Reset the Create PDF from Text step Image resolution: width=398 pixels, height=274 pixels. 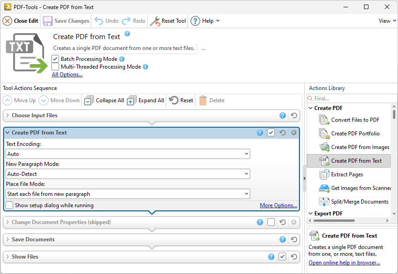point(283,133)
